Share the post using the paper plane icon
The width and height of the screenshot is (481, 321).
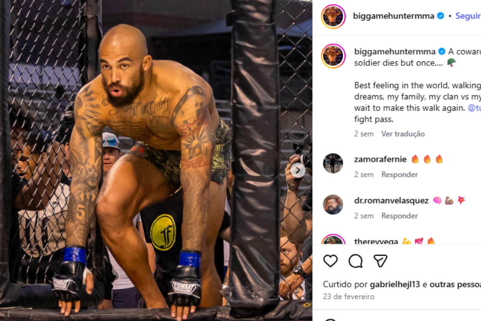click(380, 261)
